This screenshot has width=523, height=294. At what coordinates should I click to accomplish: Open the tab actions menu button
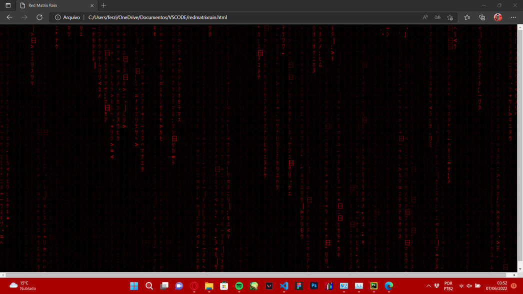(8, 5)
